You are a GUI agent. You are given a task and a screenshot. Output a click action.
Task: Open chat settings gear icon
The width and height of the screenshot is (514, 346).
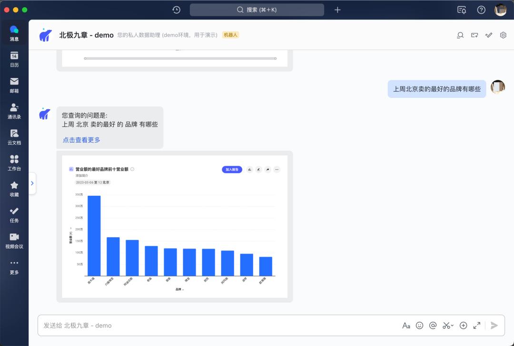pos(503,35)
